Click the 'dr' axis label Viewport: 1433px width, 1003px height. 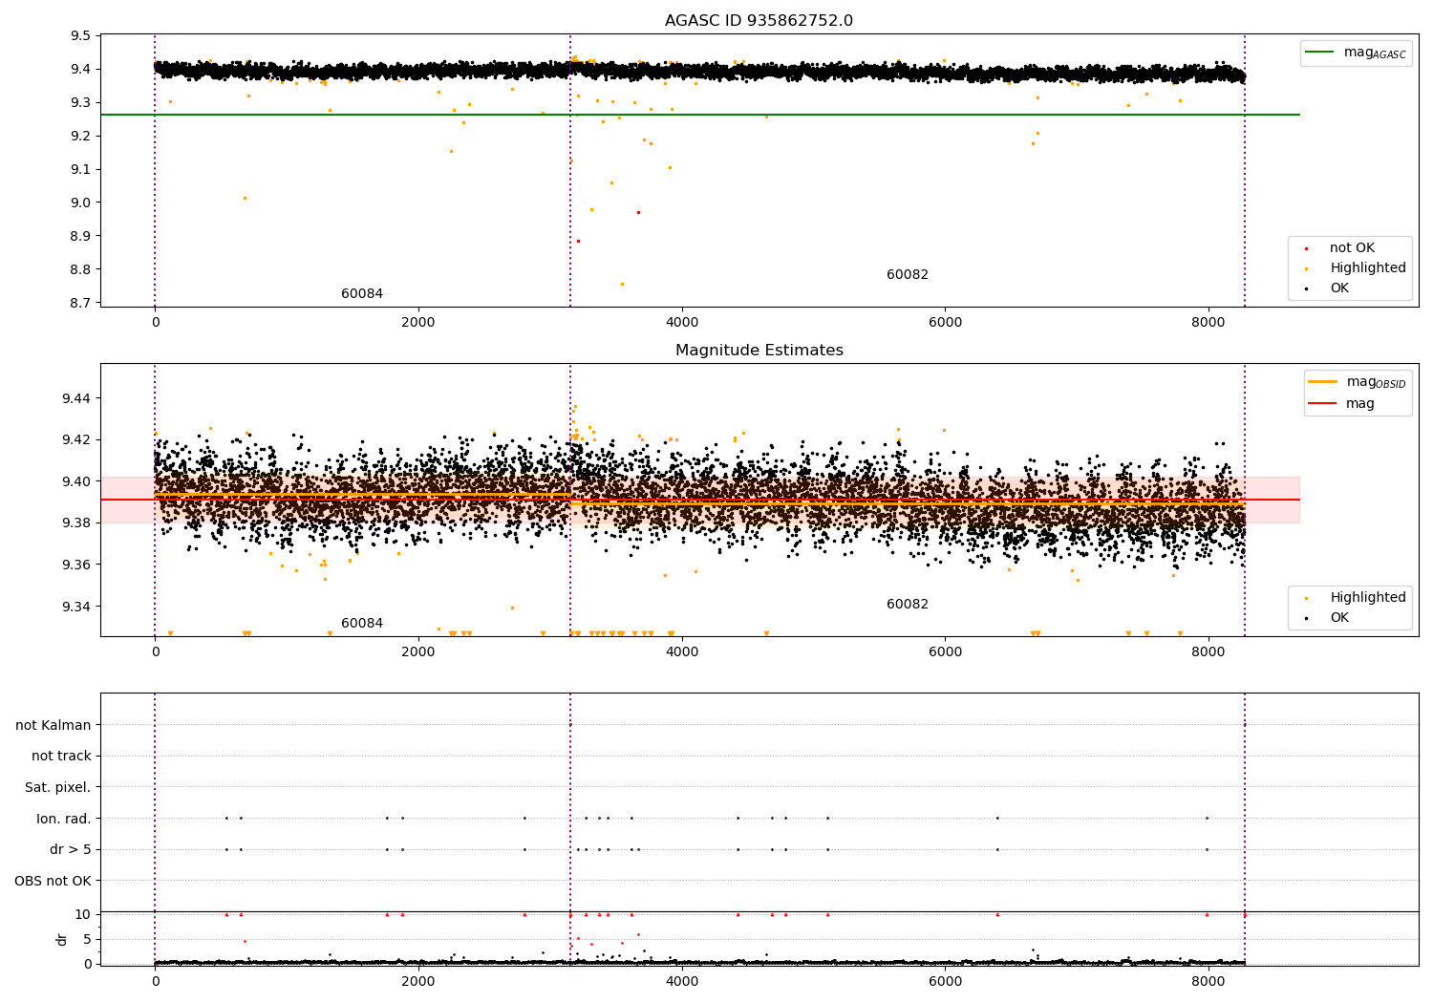(x=62, y=939)
